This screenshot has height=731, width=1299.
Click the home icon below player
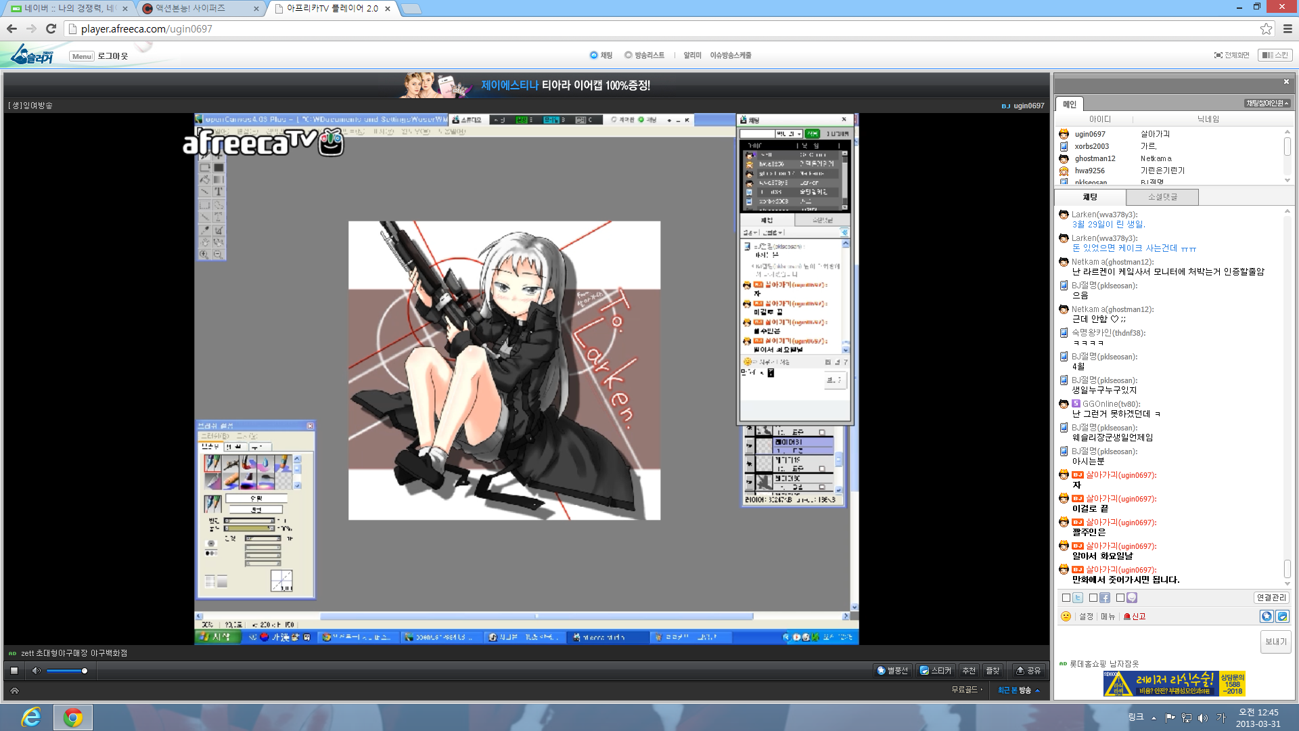[x=14, y=690]
